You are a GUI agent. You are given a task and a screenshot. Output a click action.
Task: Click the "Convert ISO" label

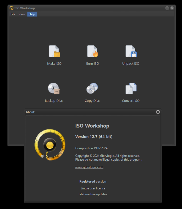coord(131,101)
